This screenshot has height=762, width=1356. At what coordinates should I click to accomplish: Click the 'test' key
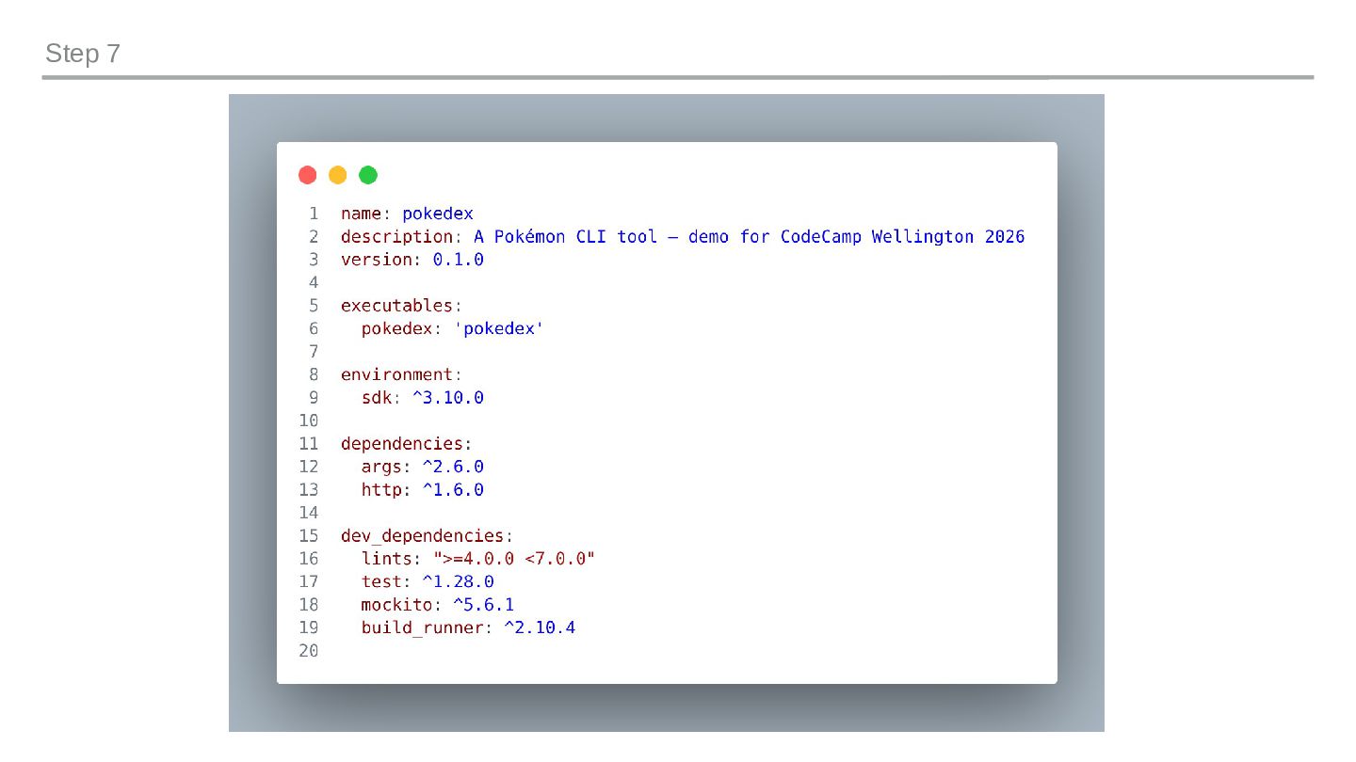tap(381, 581)
